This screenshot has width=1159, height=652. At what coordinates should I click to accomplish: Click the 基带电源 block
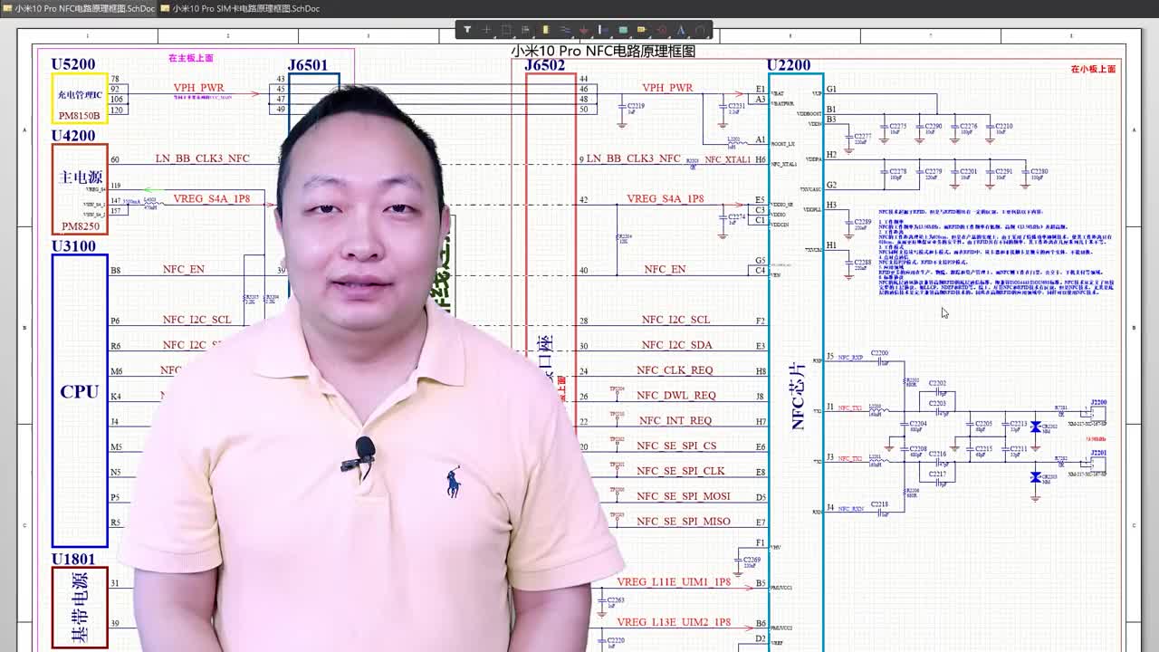click(80, 608)
